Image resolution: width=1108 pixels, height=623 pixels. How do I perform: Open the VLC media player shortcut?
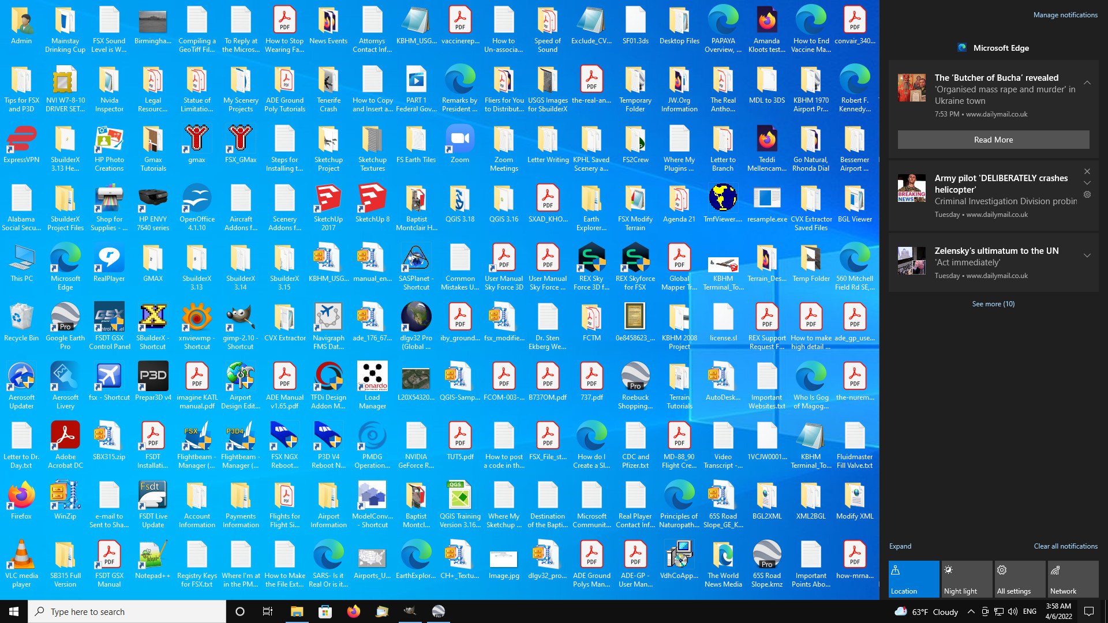21,563
